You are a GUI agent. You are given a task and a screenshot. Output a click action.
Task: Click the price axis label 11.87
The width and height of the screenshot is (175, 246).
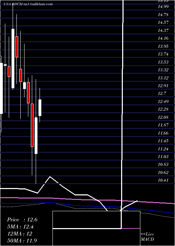pos(163,125)
